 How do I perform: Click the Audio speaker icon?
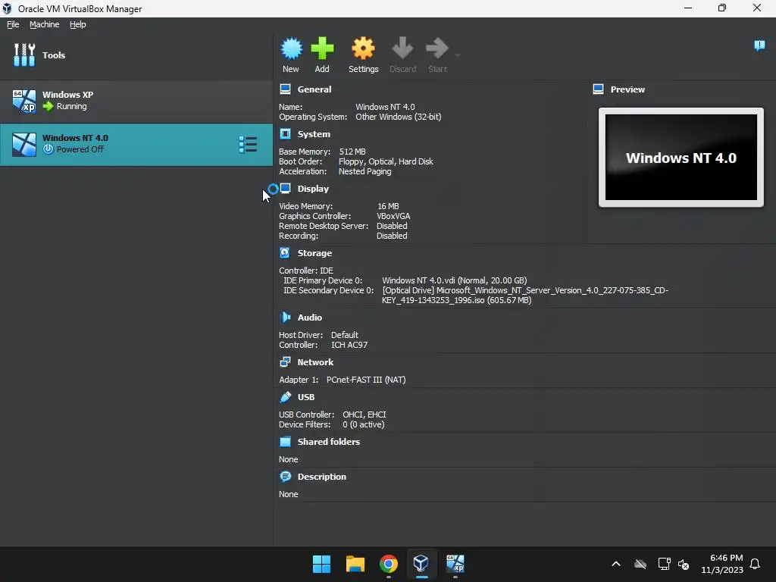tap(285, 317)
